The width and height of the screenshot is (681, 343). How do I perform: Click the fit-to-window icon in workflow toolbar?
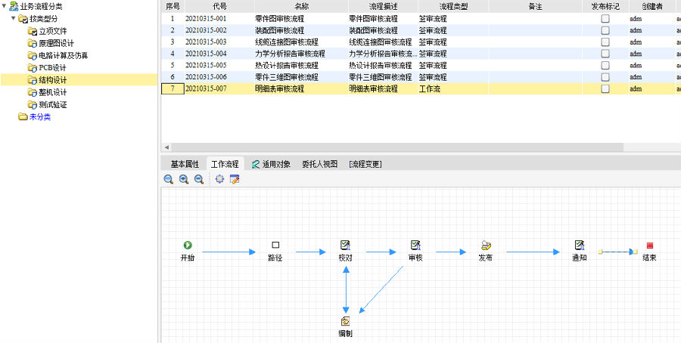pyautogui.click(x=219, y=179)
